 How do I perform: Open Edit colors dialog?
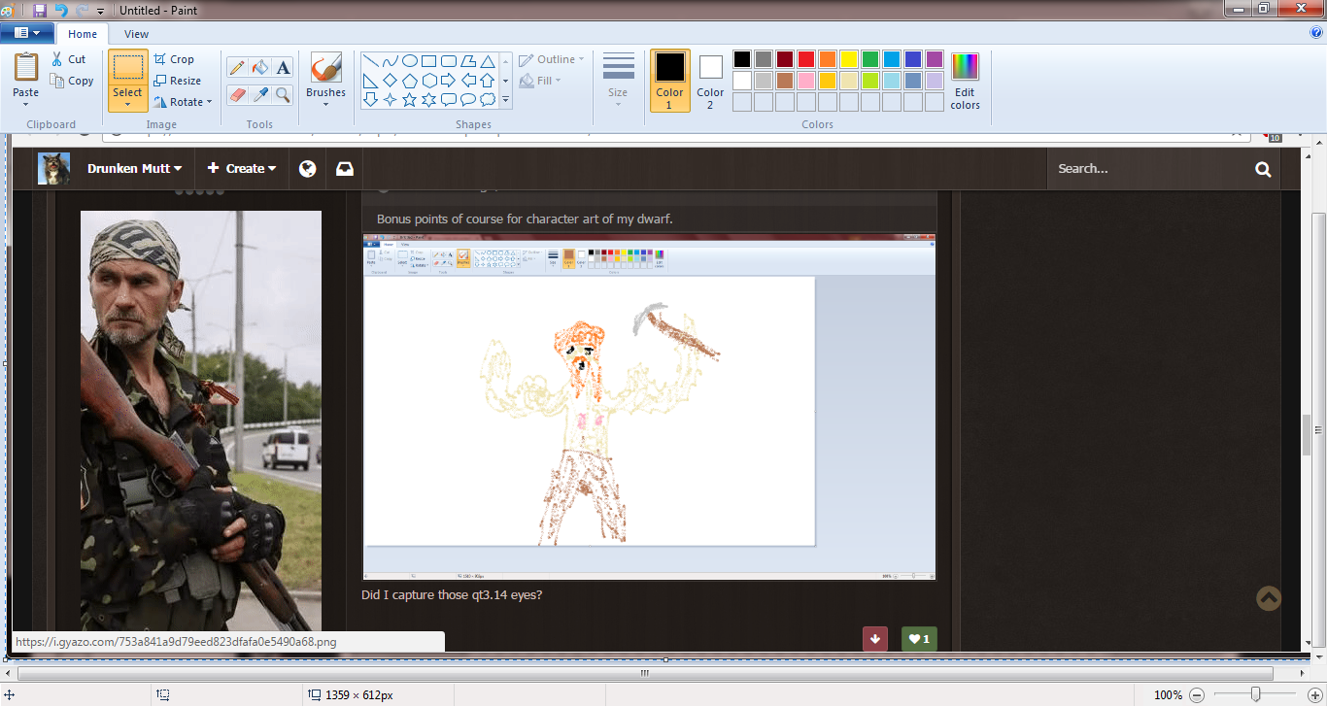(966, 81)
